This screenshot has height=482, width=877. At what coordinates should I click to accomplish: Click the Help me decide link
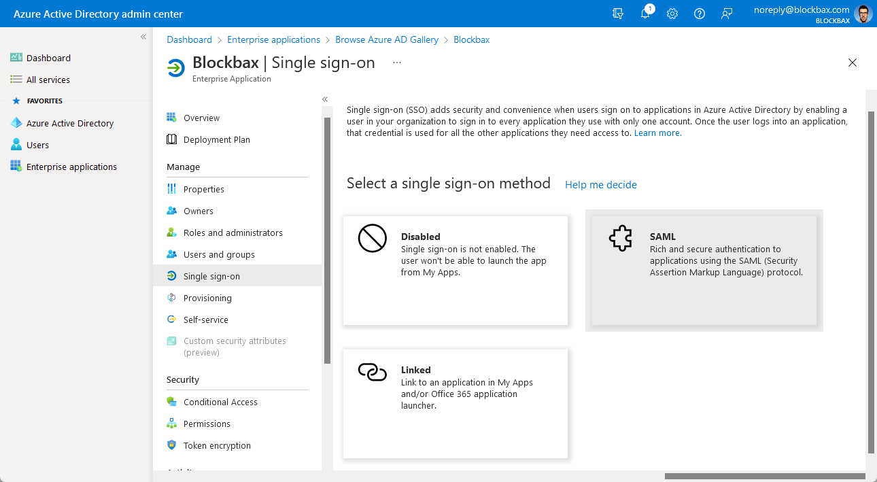pos(601,185)
